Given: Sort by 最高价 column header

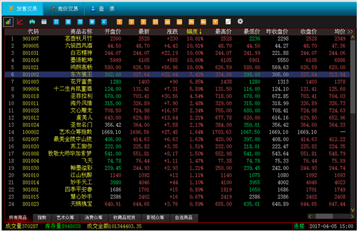Looking at the screenshot, I should (223, 32).
